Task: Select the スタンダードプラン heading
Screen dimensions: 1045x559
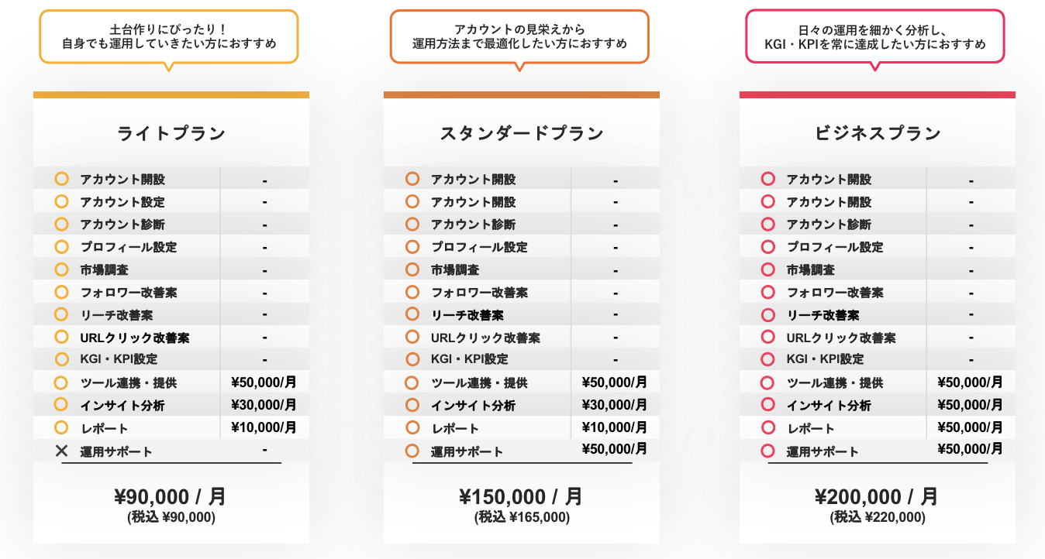Action: (x=522, y=133)
